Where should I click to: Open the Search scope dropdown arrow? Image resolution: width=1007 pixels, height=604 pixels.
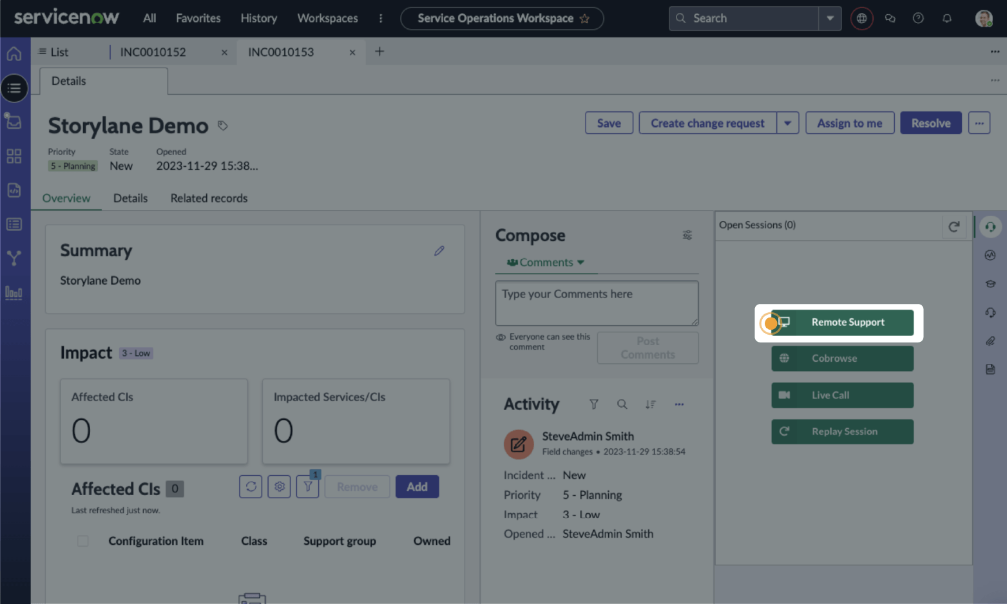pyautogui.click(x=830, y=18)
